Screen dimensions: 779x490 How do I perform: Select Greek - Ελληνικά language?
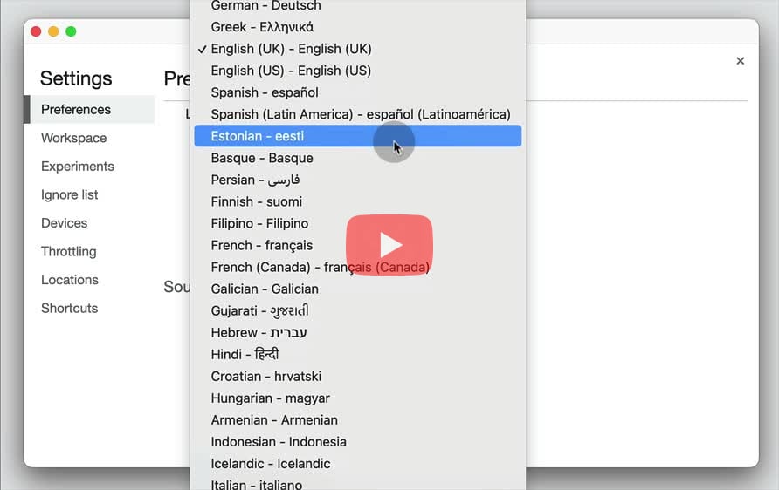click(358, 27)
